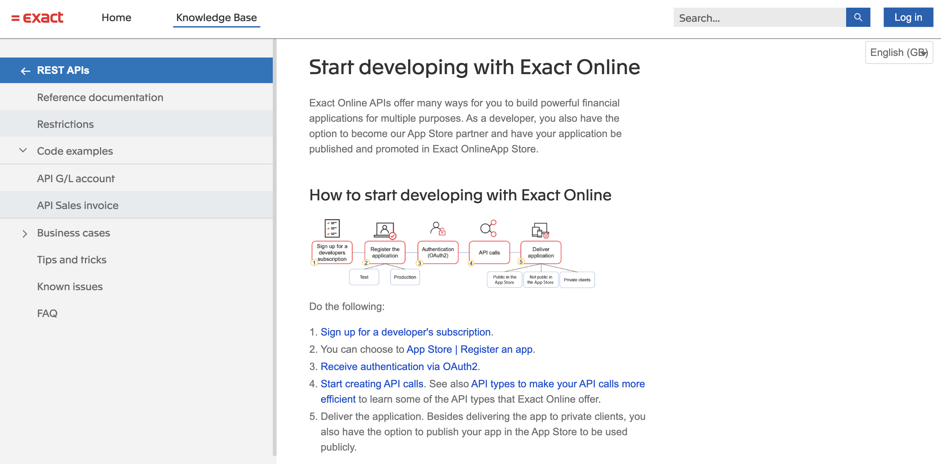Image resolution: width=941 pixels, height=464 pixels.
Task: Click the 'Public in the App Store' diagram box
Action: [504, 280]
